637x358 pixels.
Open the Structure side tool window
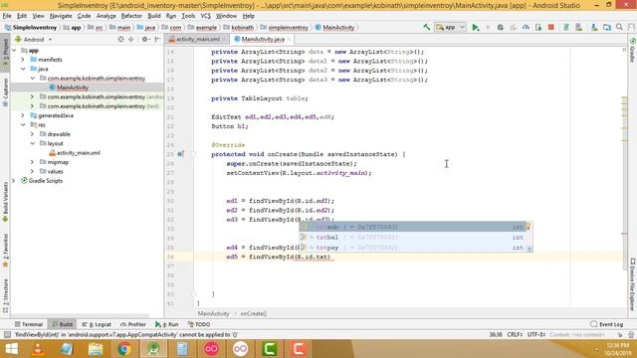click(x=5, y=295)
